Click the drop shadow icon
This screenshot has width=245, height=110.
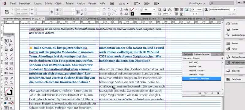[165, 10]
